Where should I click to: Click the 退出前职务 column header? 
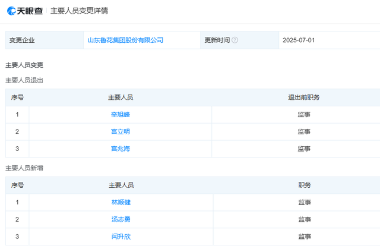point(304,97)
